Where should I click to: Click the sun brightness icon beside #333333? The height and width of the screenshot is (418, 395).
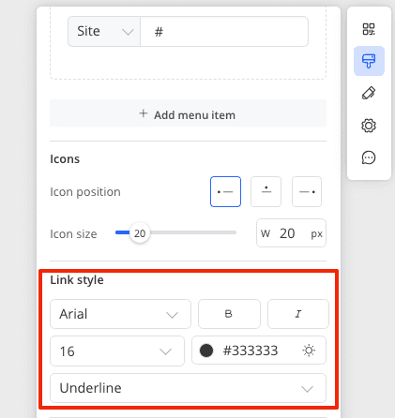309,351
